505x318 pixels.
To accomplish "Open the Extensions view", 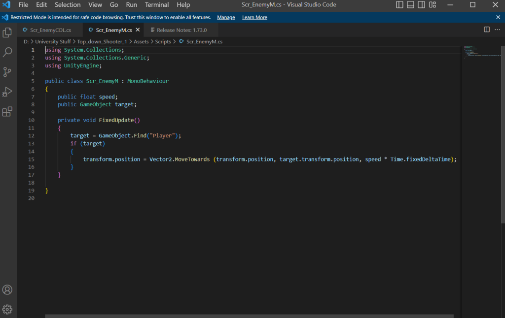I will [x=7, y=112].
